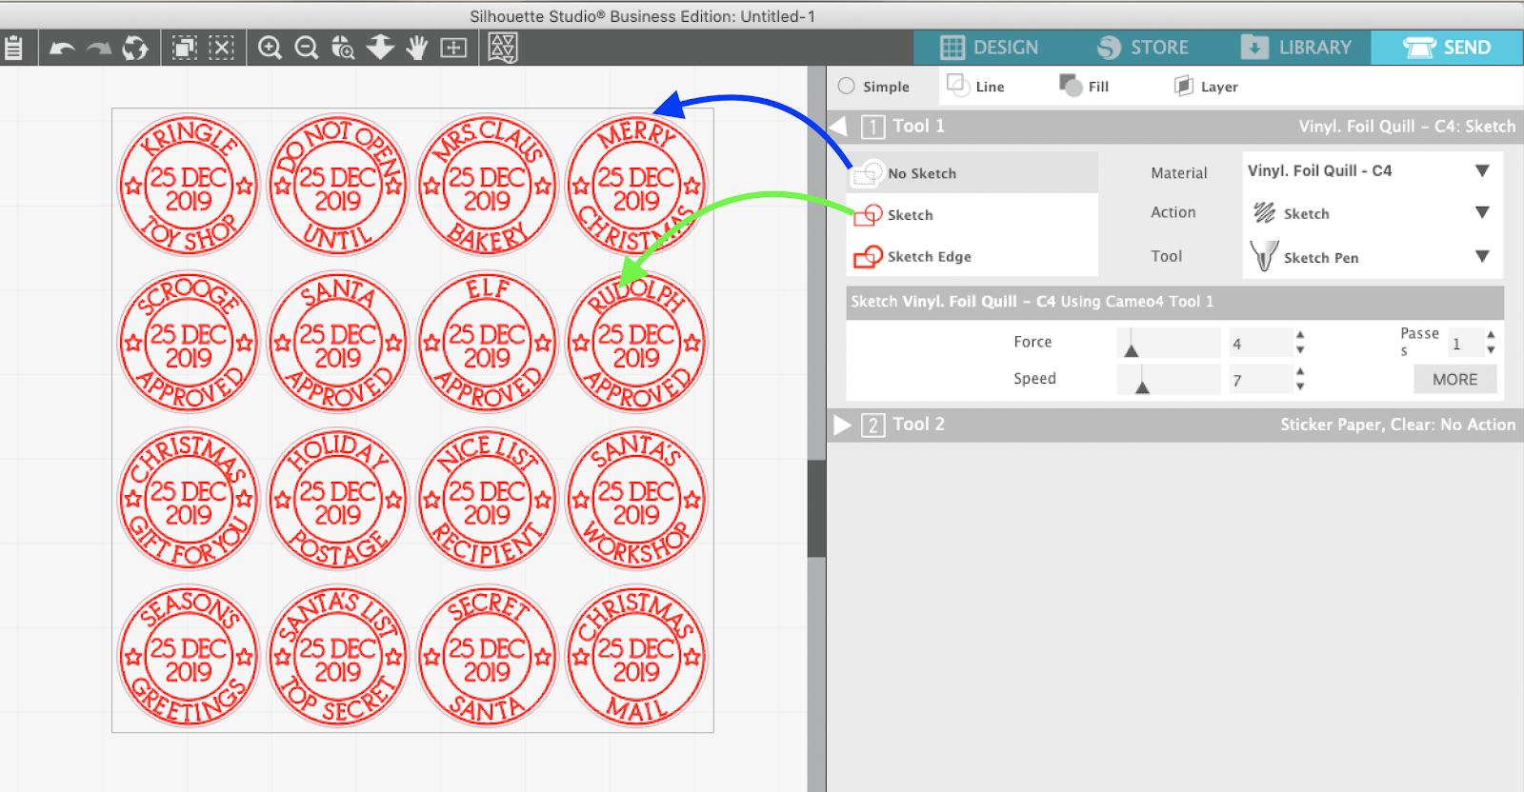The width and height of the screenshot is (1524, 792).
Task: Click the Sticker Paper, Clear: No Action text
Action: pyautogui.click(x=1397, y=426)
